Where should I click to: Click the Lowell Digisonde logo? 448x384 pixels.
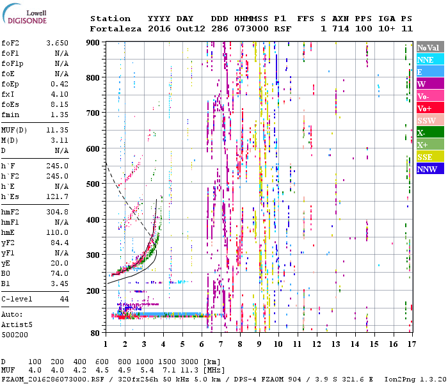[24, 13]
